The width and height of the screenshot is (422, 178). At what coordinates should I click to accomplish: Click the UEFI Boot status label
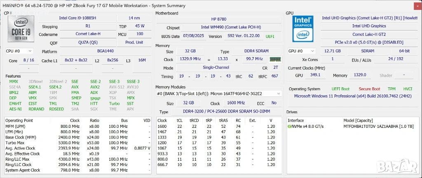[x=340, y=89]
